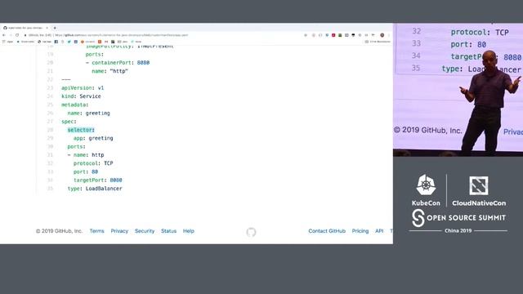Open the Pricing footer link
523x294 pixels.
point(360,231)
